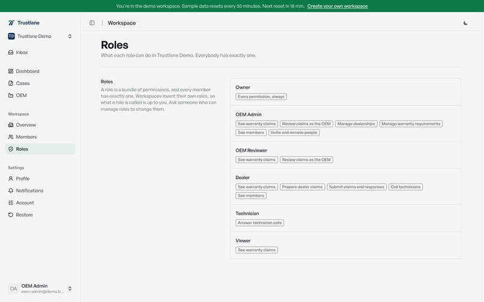Toggle the sidebar panel icon
484x302 pixels.
coord(92,23)
